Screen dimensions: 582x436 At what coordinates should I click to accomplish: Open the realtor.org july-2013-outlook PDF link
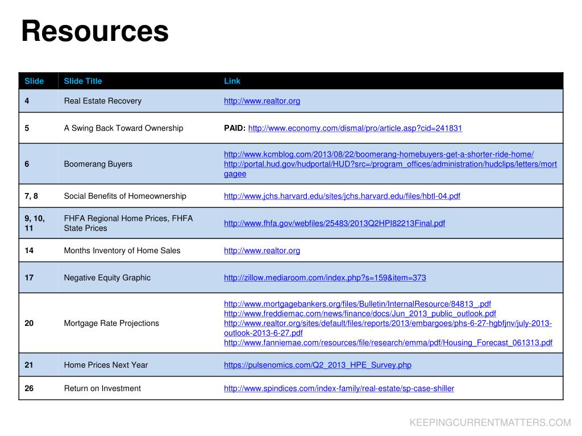coord(388,328)
